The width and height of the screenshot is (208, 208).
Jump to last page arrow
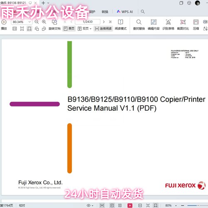coord(110,22)
